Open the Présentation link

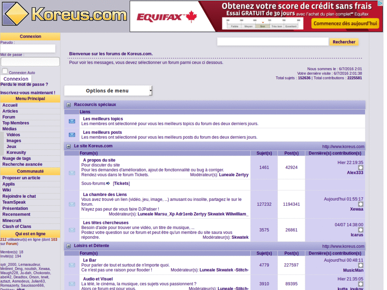15,208
